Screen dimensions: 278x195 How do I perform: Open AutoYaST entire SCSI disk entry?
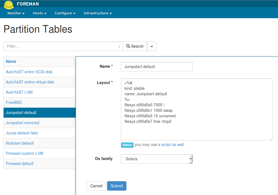point(29,72)
